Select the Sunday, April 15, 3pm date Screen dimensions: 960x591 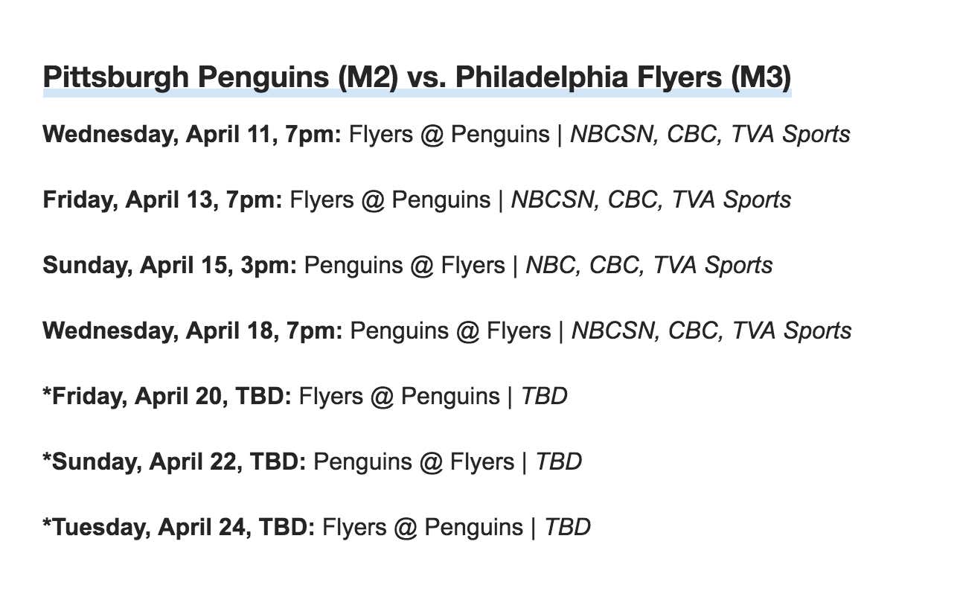[170, 266]
